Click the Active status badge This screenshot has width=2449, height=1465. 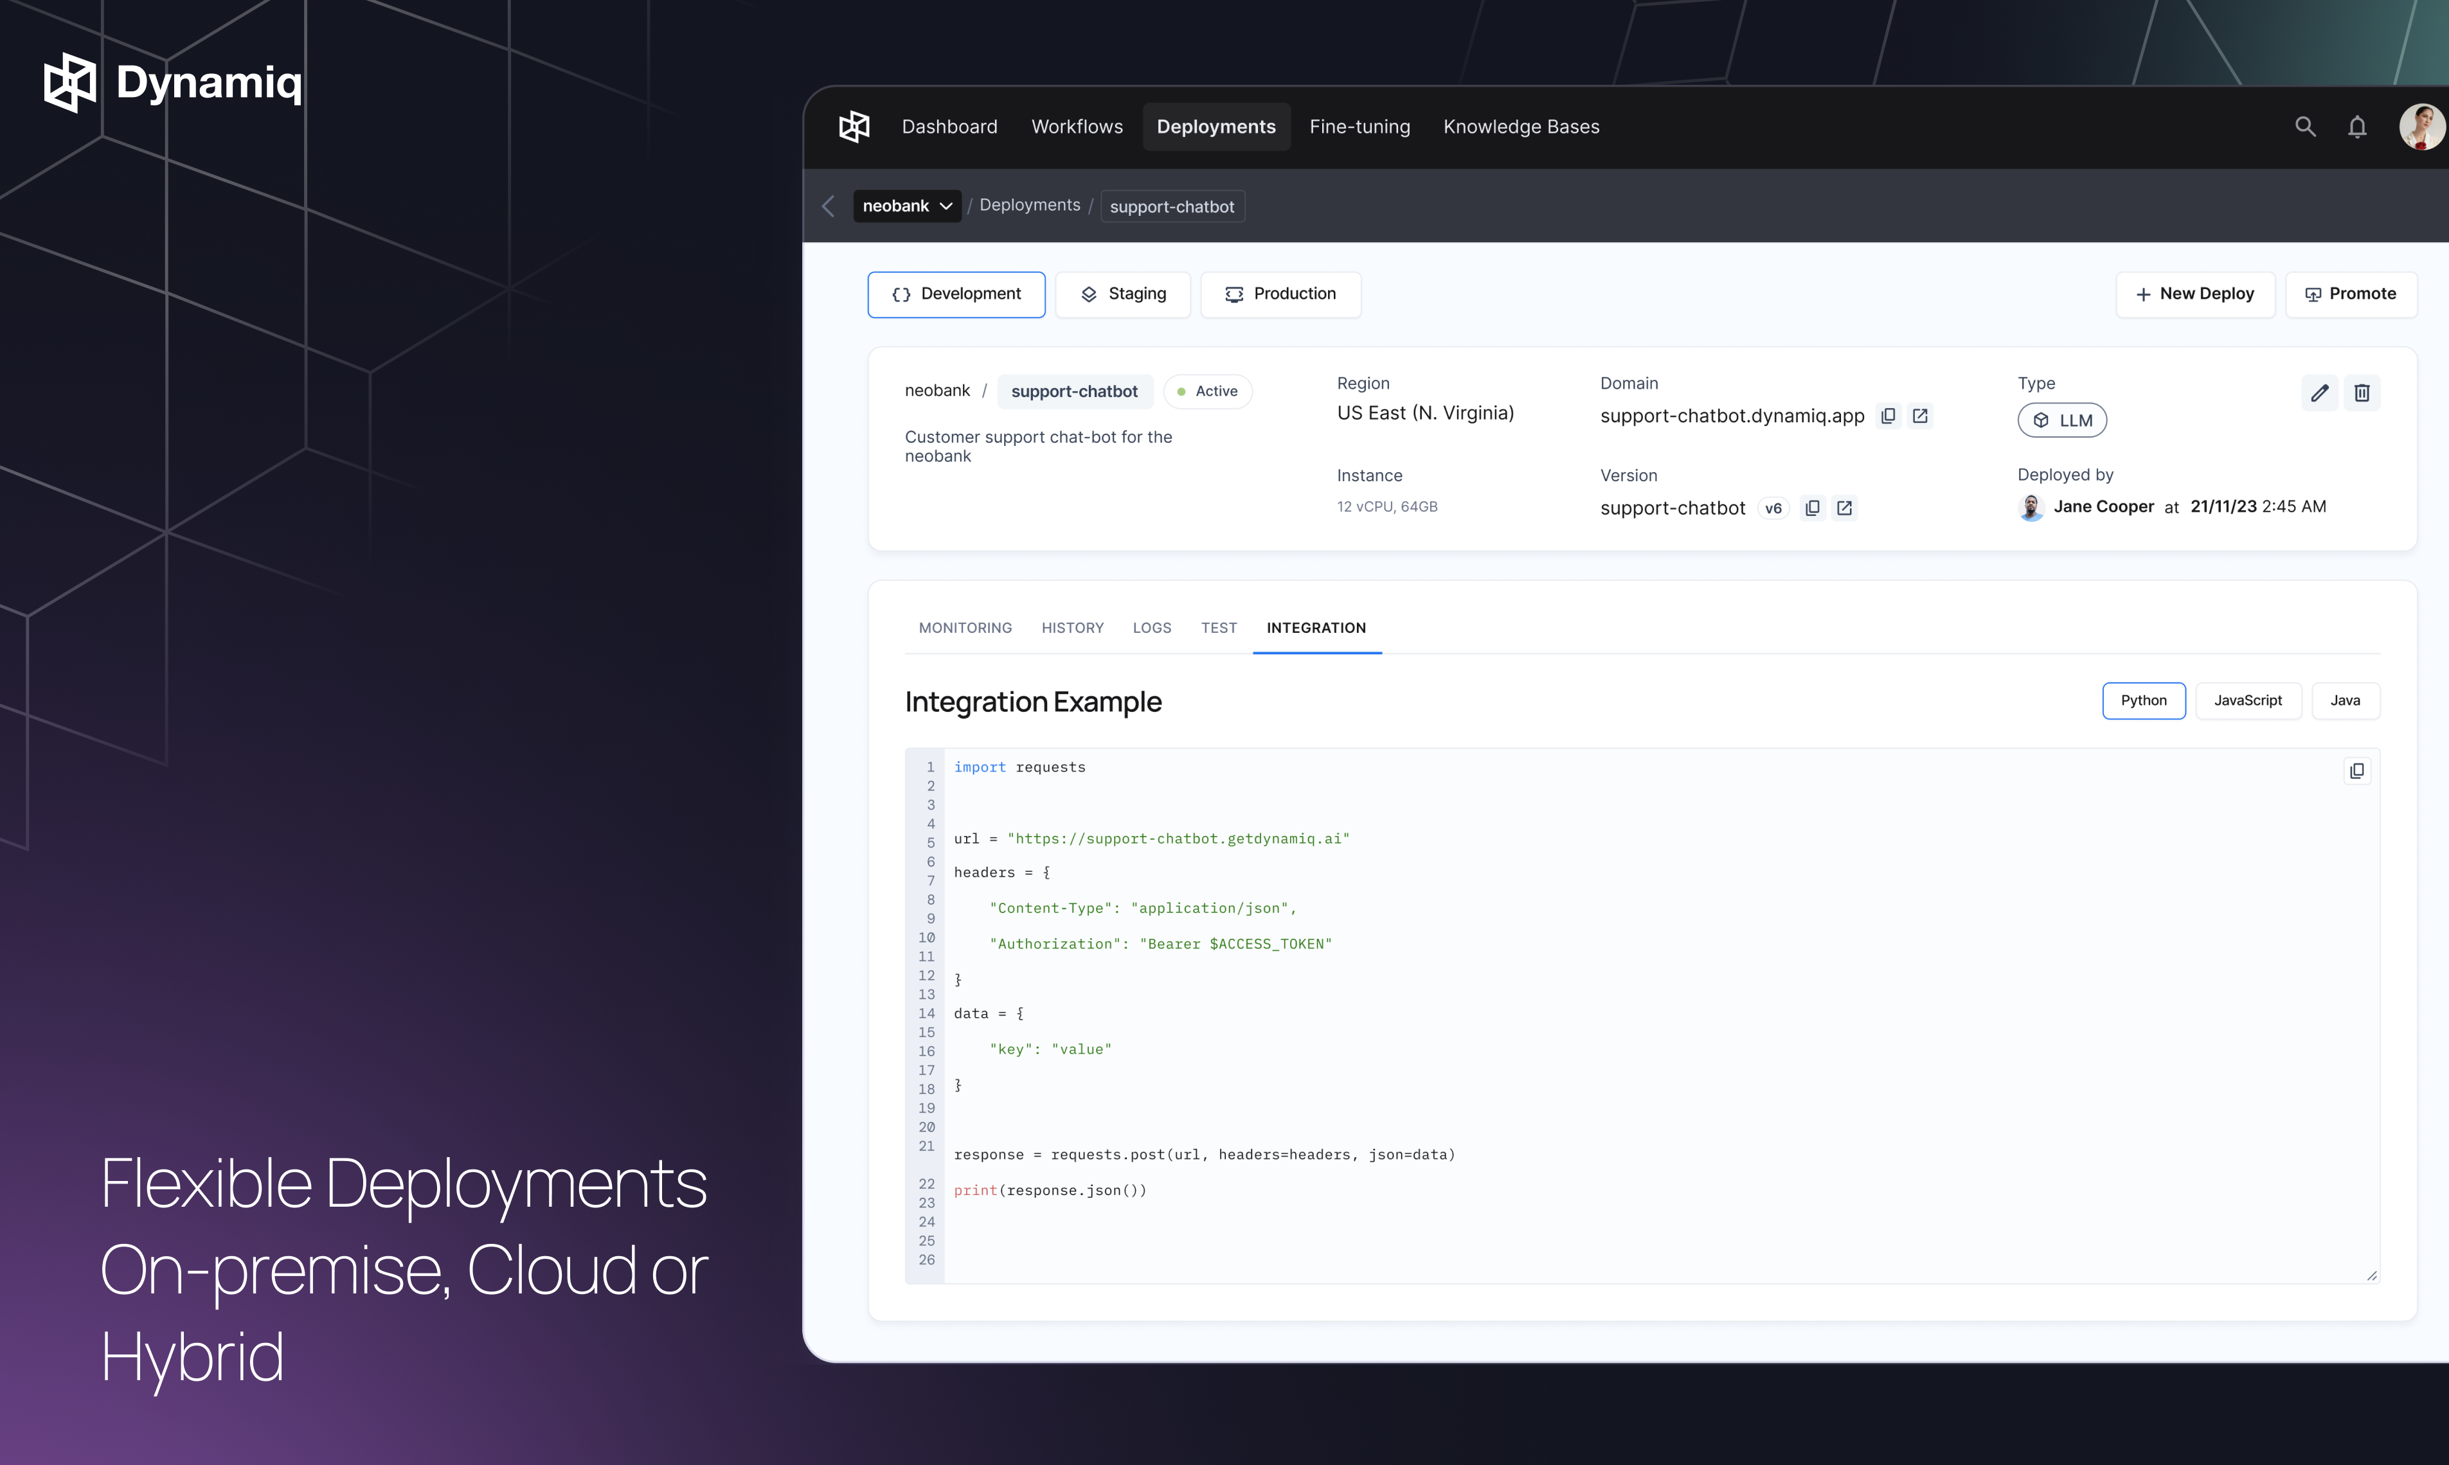[x=1207, y=391]
